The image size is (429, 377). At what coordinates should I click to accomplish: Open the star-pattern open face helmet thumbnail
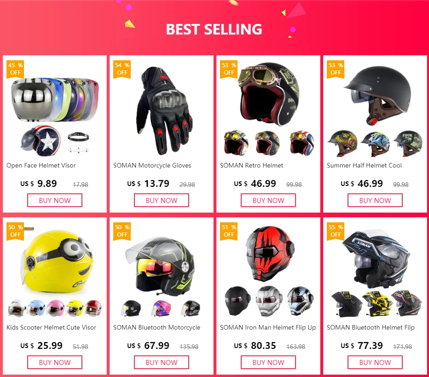coord(41,141)
